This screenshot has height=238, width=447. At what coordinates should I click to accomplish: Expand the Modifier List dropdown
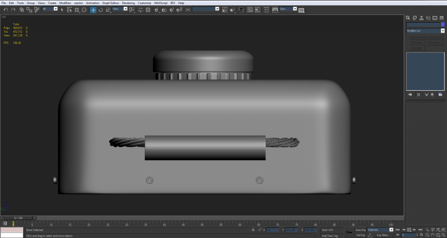tap(442, 31)
